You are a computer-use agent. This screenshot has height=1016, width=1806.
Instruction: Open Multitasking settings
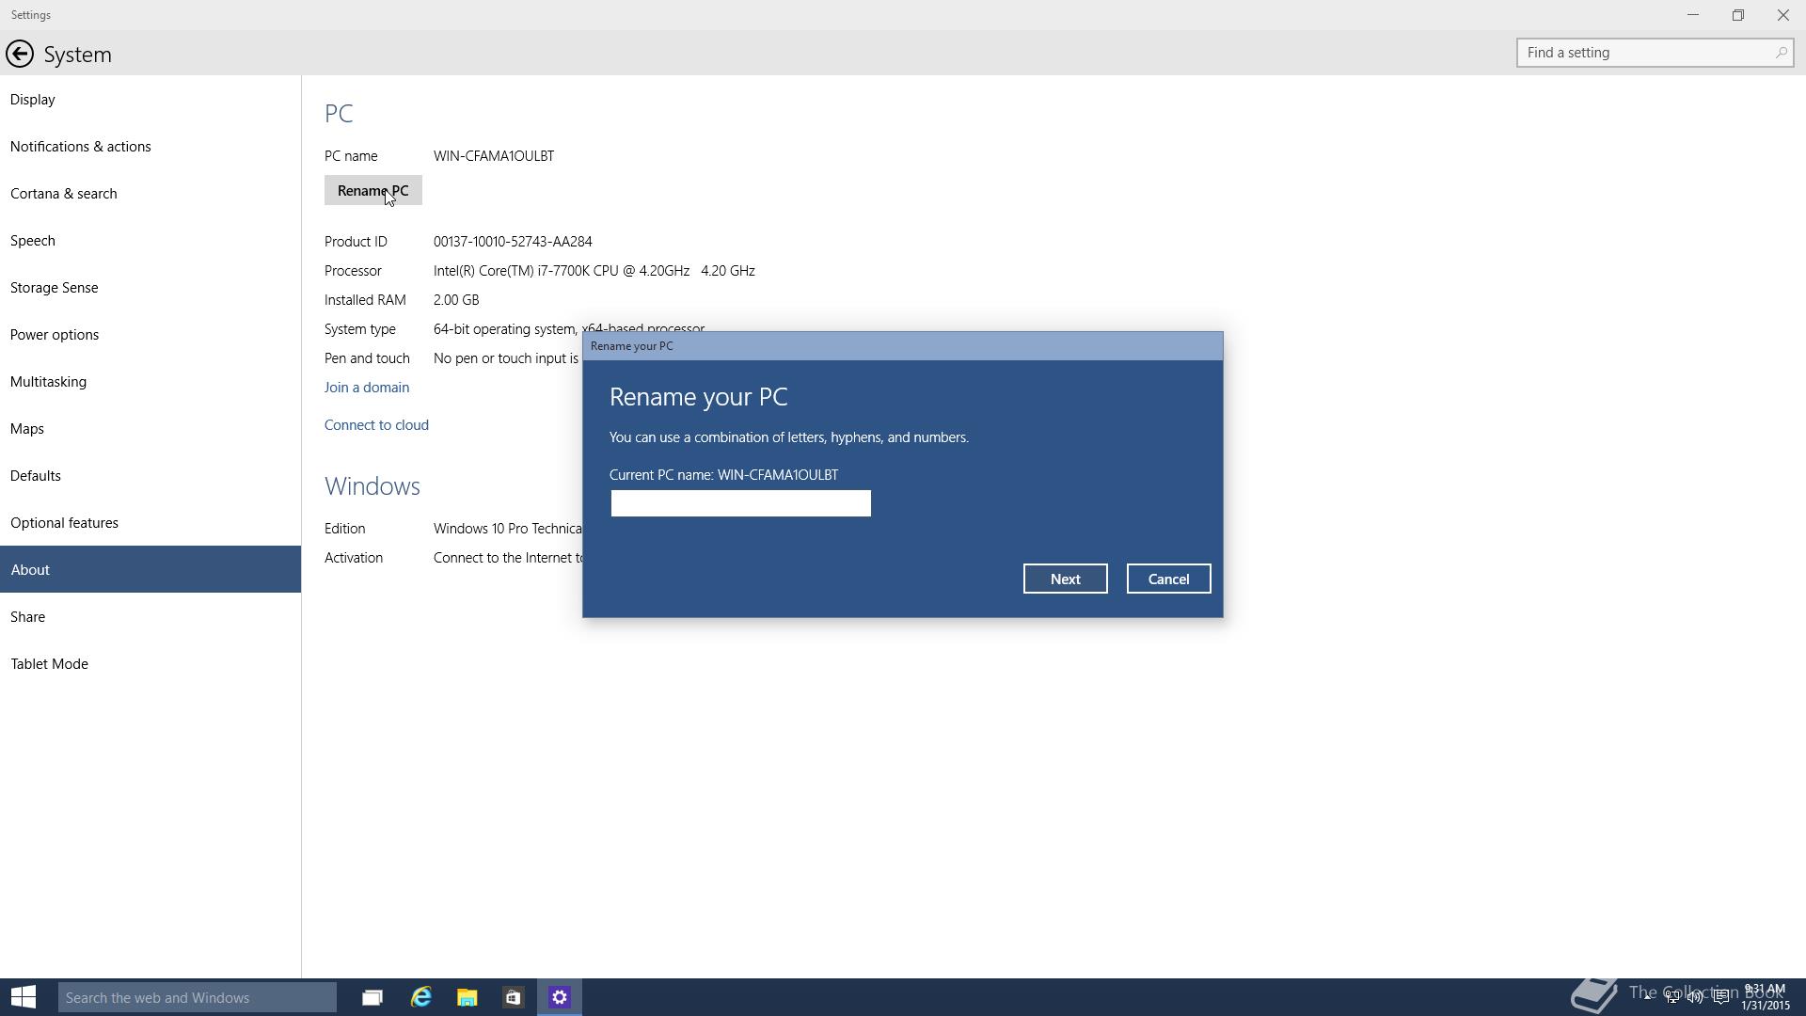(150, 381)
